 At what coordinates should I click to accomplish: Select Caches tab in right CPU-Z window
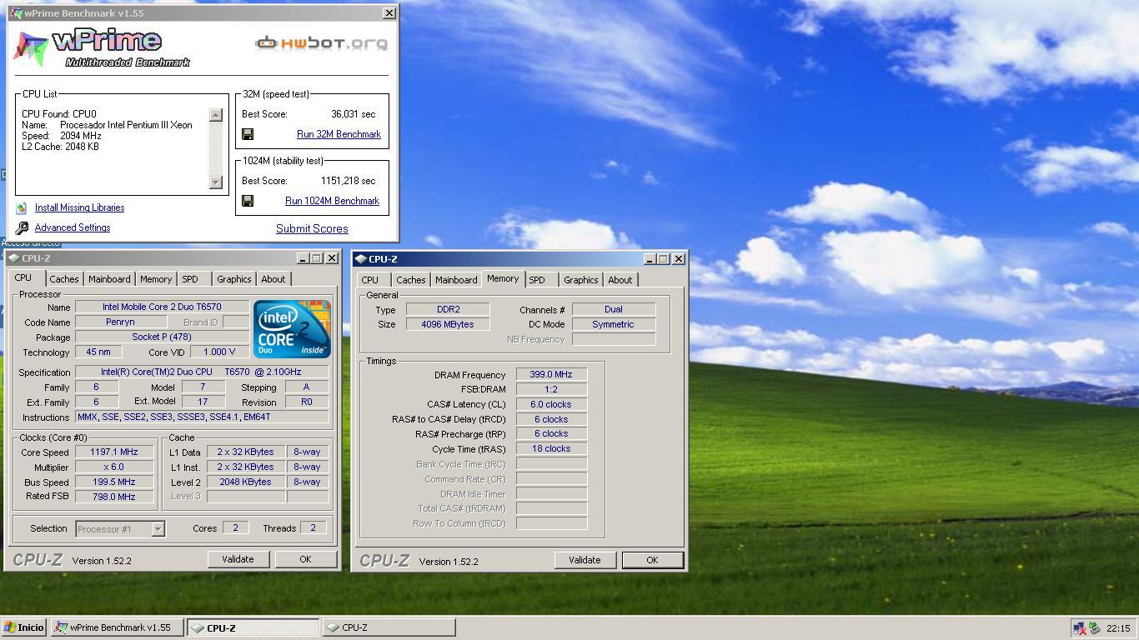tap(410, 280)
